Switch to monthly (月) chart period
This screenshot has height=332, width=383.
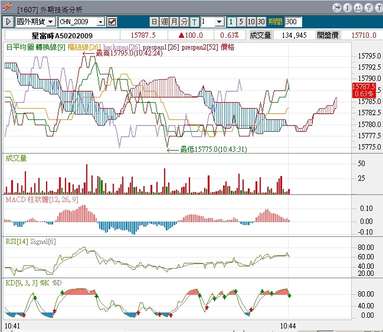(x=174, y=22)
